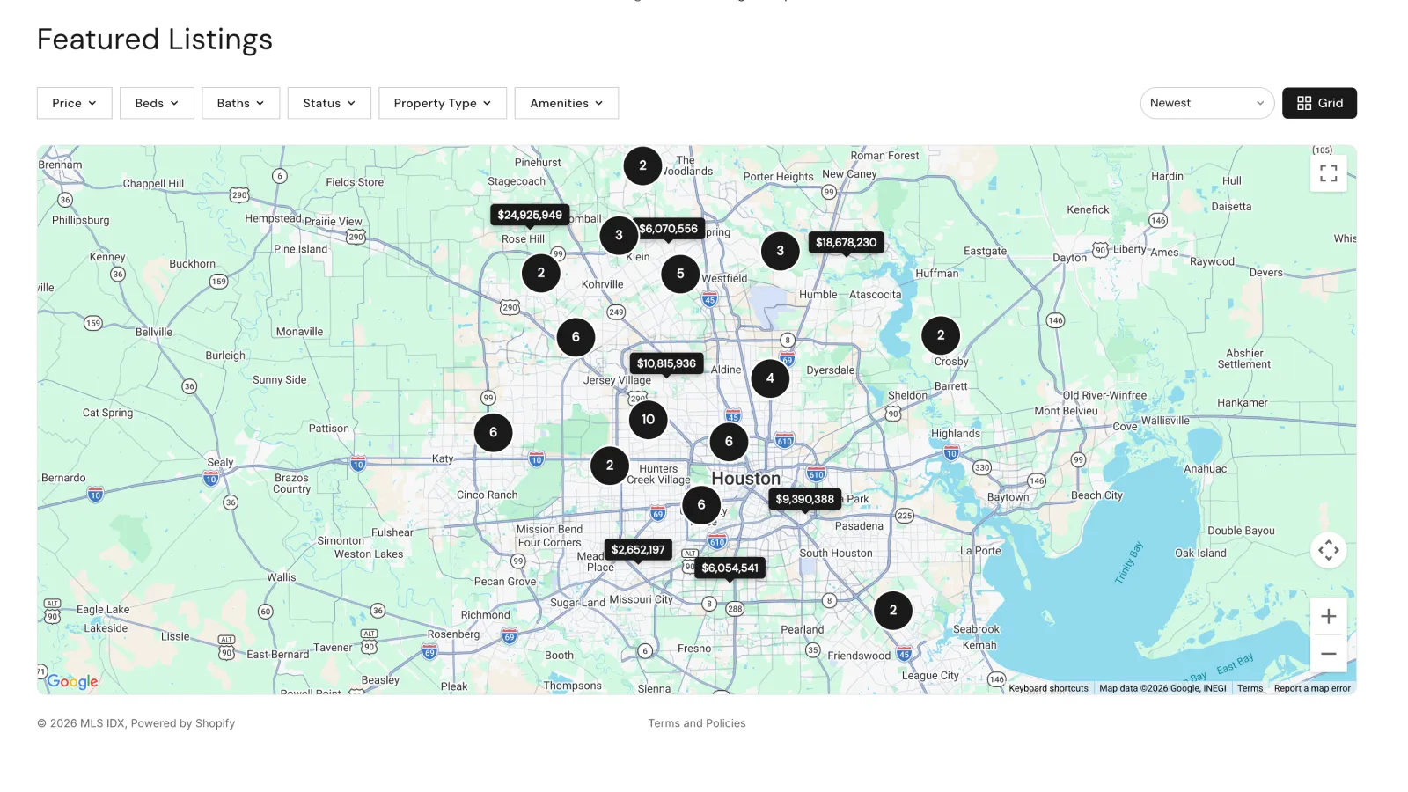This screenshot has width=1408, height=792.
Task: Open Terms and Policies page
Action: (696, 722)
